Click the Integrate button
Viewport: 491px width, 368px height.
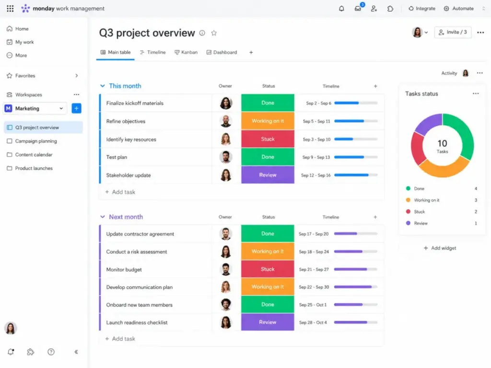[422, 9]
